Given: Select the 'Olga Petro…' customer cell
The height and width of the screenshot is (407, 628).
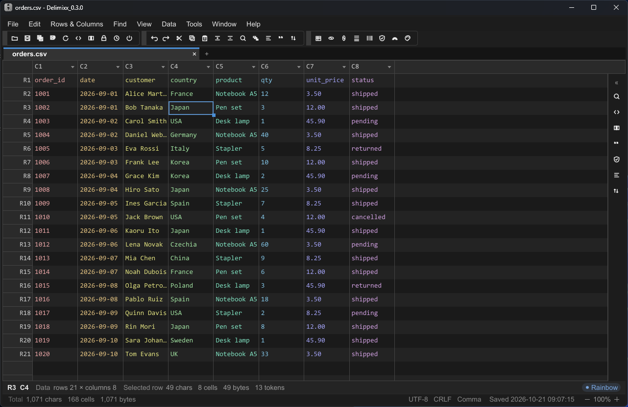Looking at the screenshot, I should click(x=145, y=286).
